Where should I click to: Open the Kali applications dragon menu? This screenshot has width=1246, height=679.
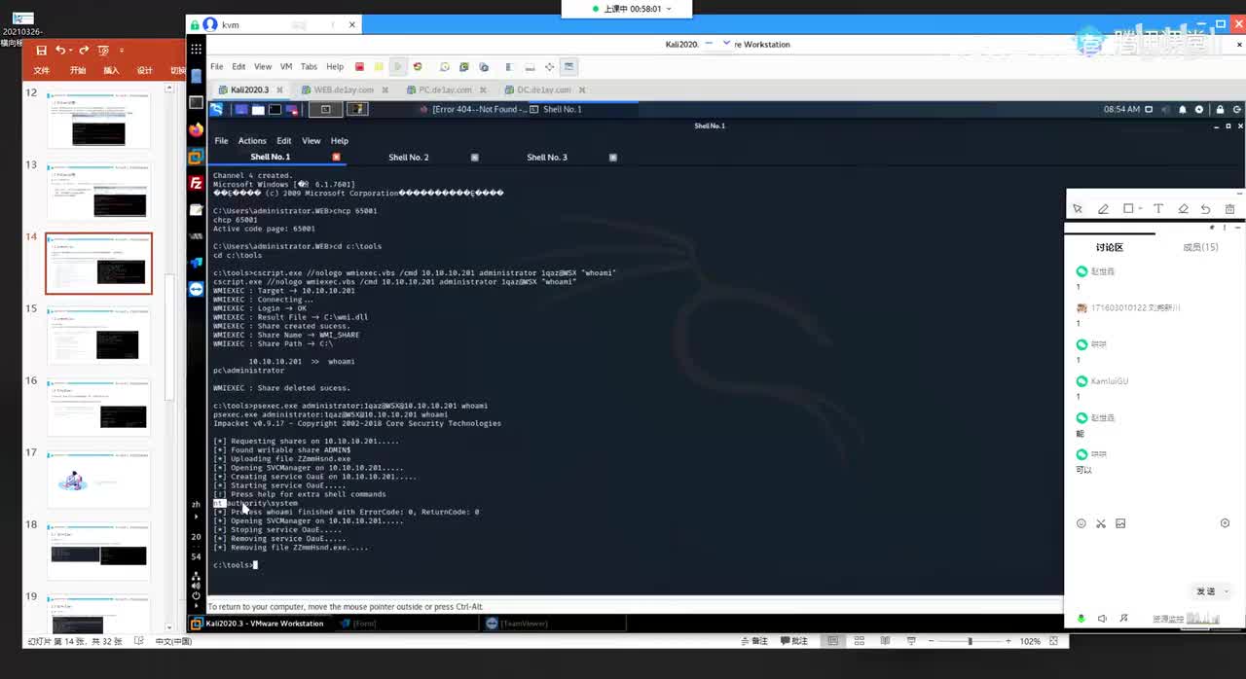coord(216,109)
